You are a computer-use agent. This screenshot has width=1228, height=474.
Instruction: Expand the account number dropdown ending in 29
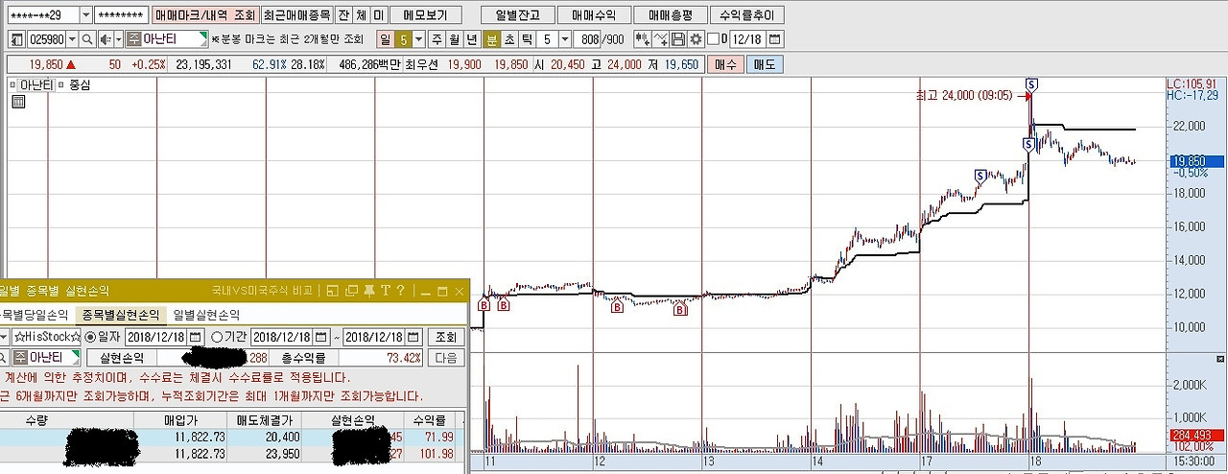[85, 15]
